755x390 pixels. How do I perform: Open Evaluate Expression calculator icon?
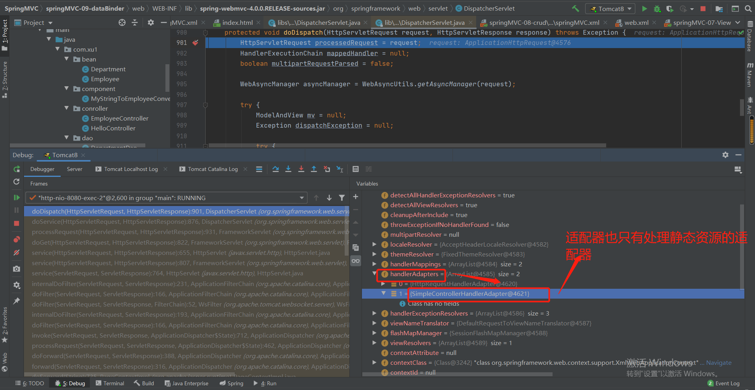click(x=356, y=169)
